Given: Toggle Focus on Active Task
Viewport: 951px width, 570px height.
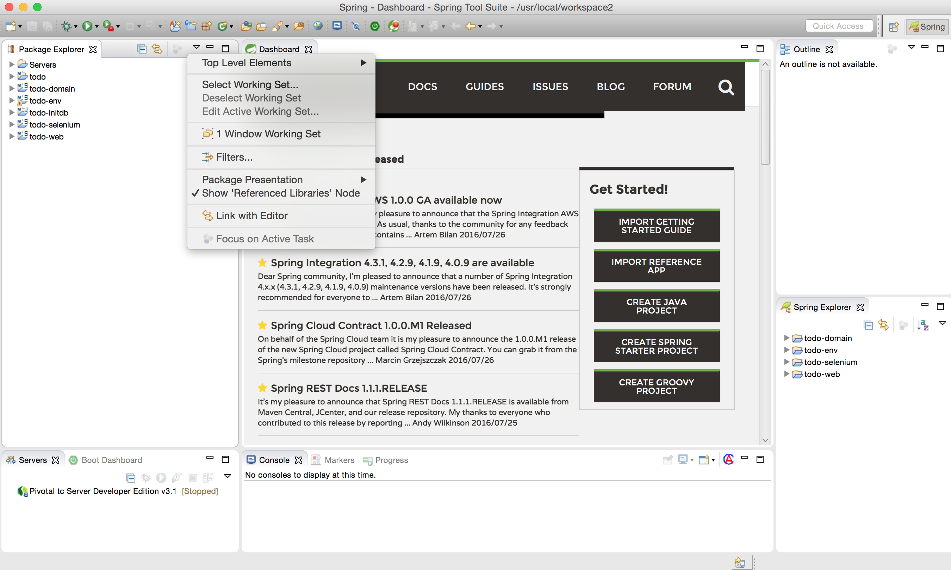Looking at the screenshot, I should coord(265,238).
